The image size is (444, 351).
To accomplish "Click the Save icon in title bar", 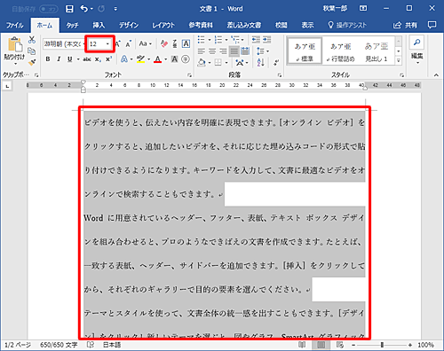I will [69, 9].
